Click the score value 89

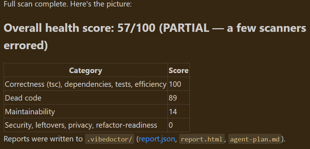point(173,98)
